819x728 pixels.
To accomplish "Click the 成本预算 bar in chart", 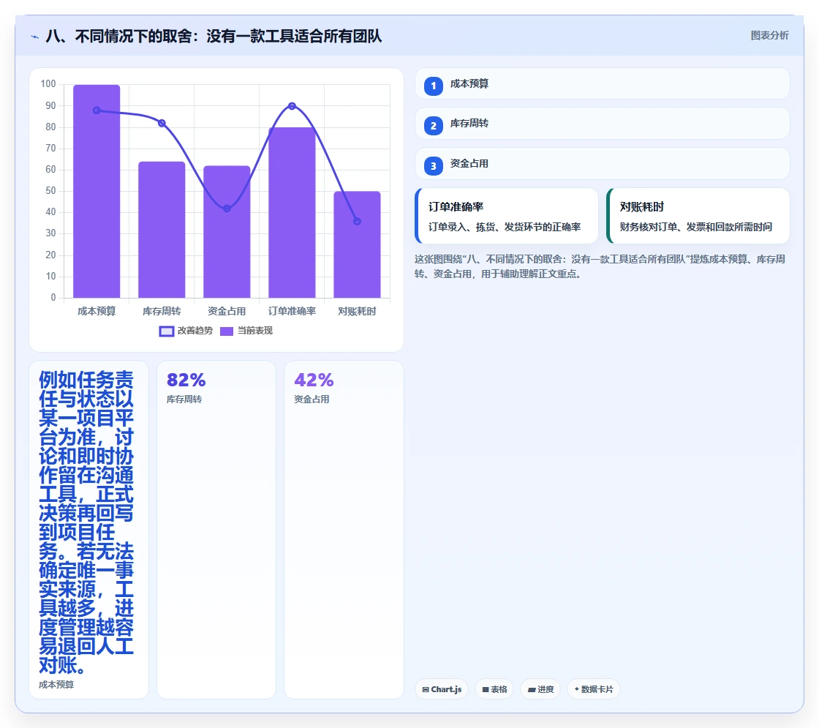I will click(x=97, y=191).
